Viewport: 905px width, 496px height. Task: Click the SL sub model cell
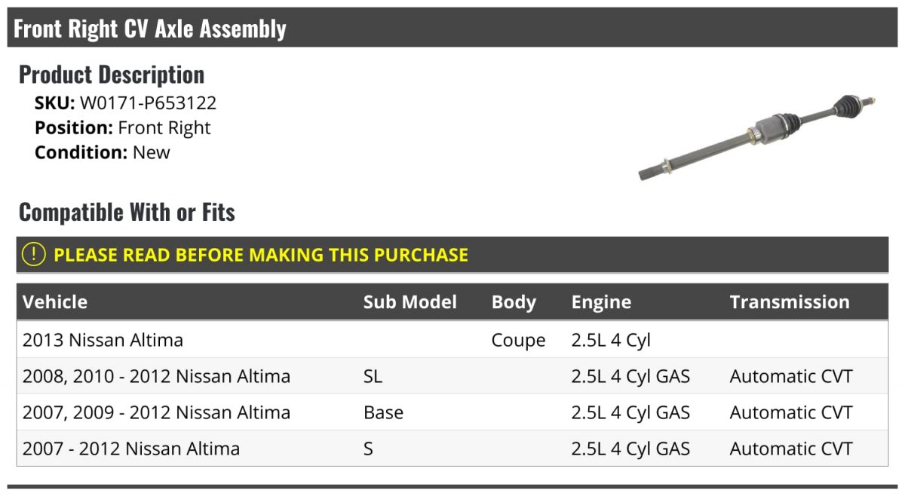coord(373,376)
